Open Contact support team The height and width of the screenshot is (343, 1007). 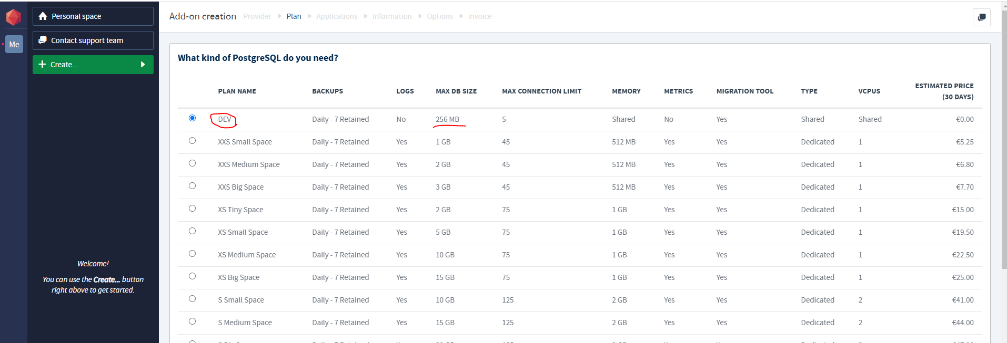93,40
